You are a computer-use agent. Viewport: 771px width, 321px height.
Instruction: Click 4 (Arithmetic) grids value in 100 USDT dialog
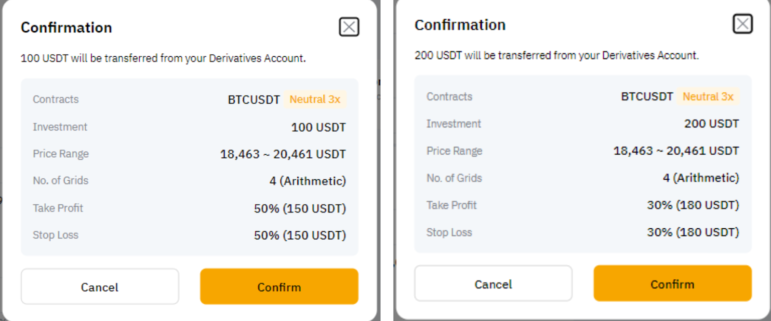[x=307, y=181]
